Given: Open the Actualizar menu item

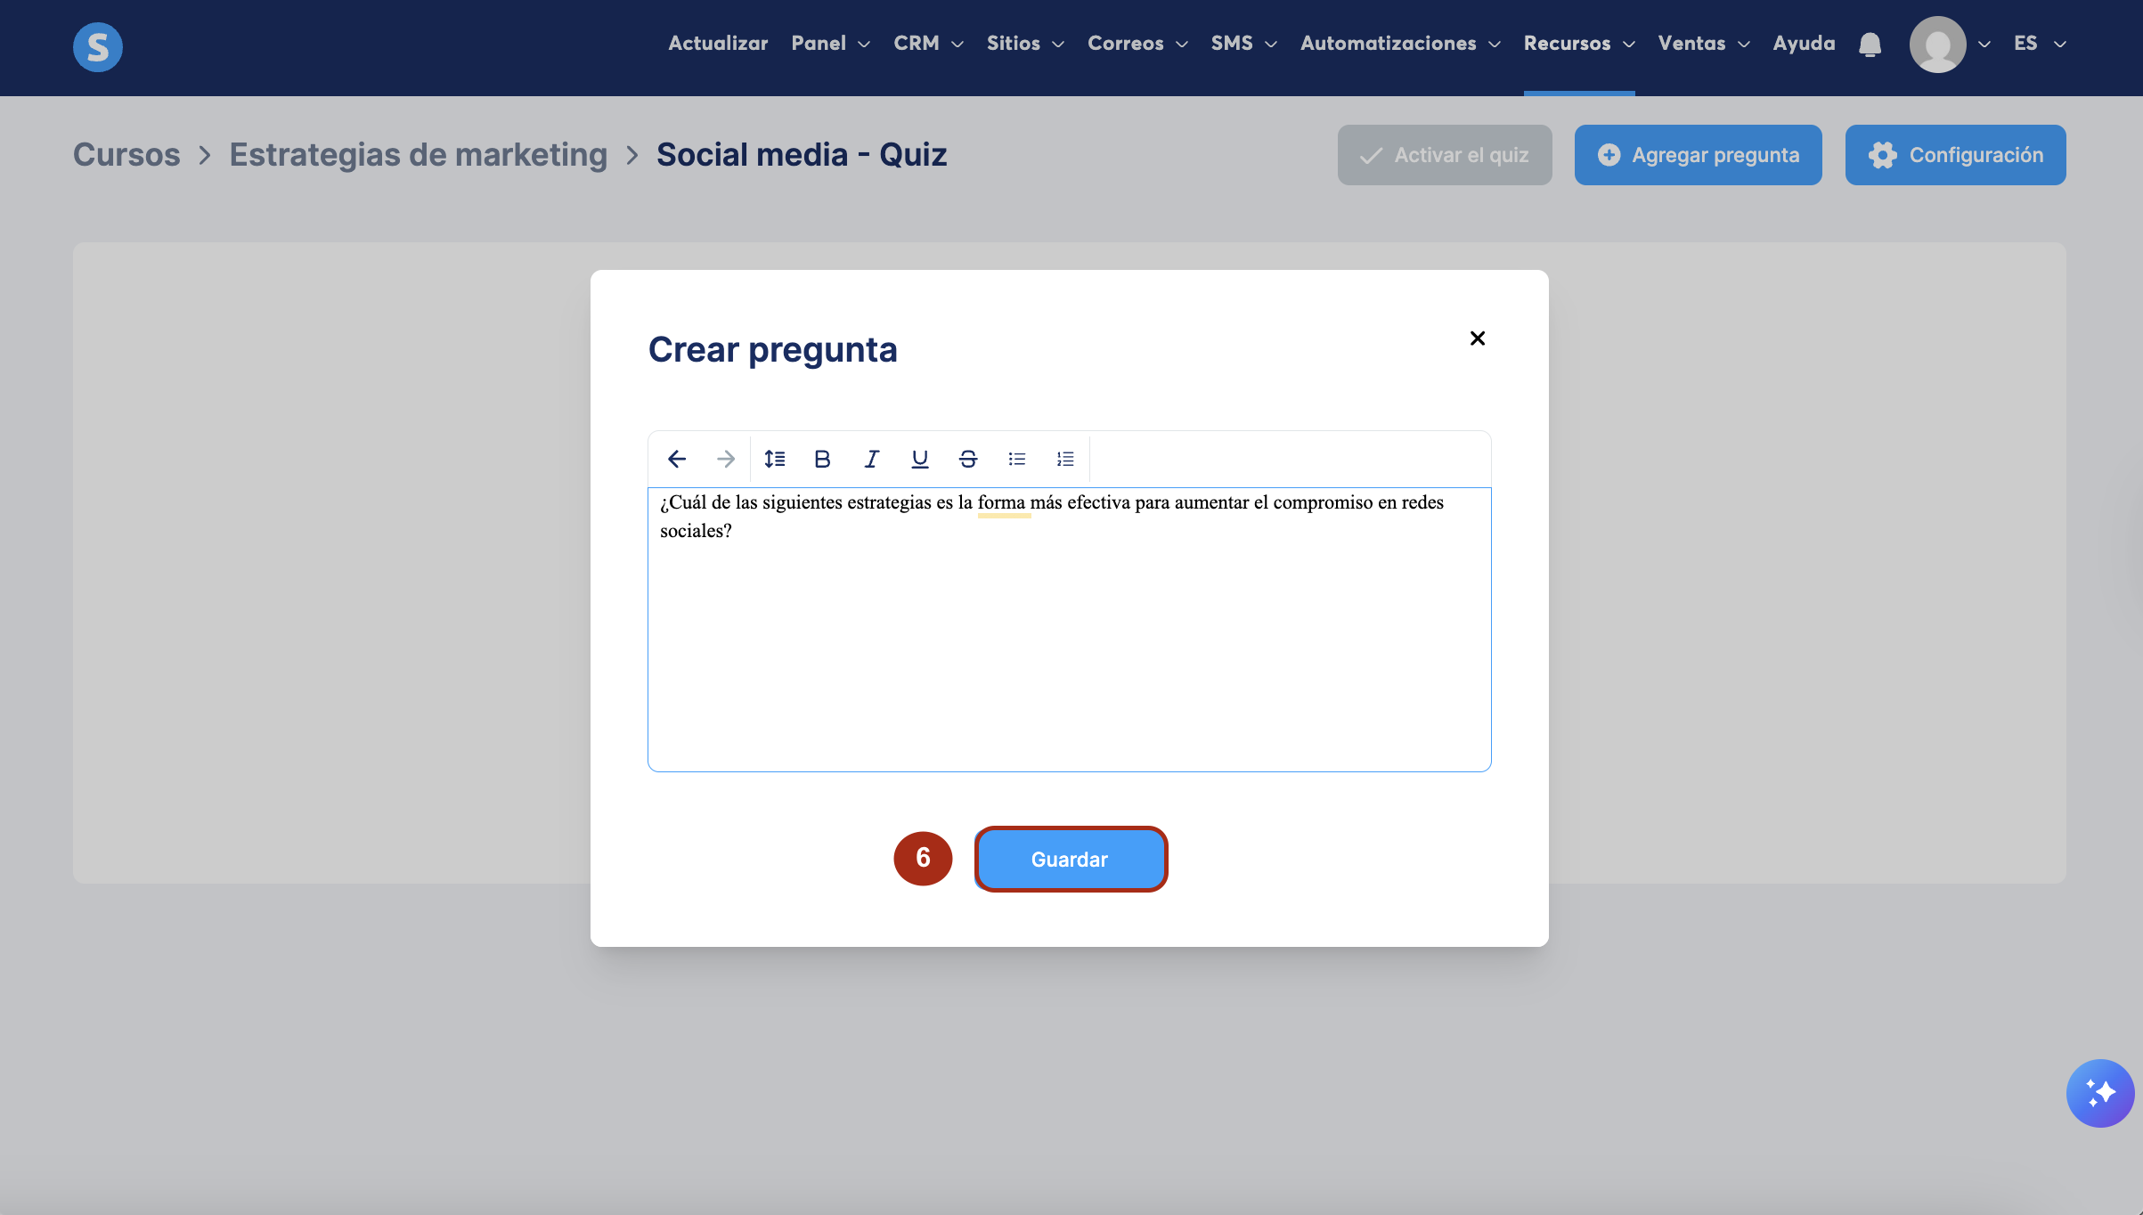Looking at the screenshot, I should click(x=718, y=44).
